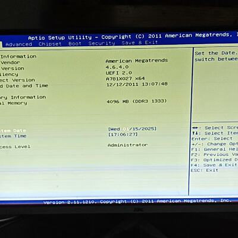Click the Select Item arrows hint

point(215,133)
